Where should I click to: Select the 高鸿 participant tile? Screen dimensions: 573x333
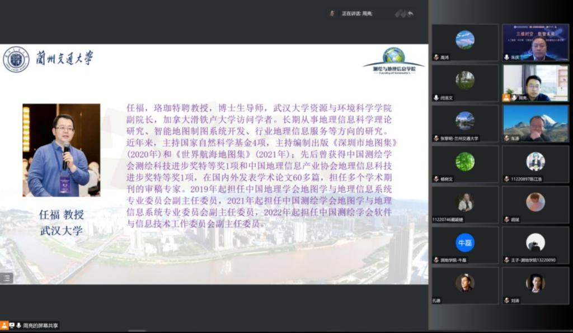pyautogui.click(x=465, y=42)
